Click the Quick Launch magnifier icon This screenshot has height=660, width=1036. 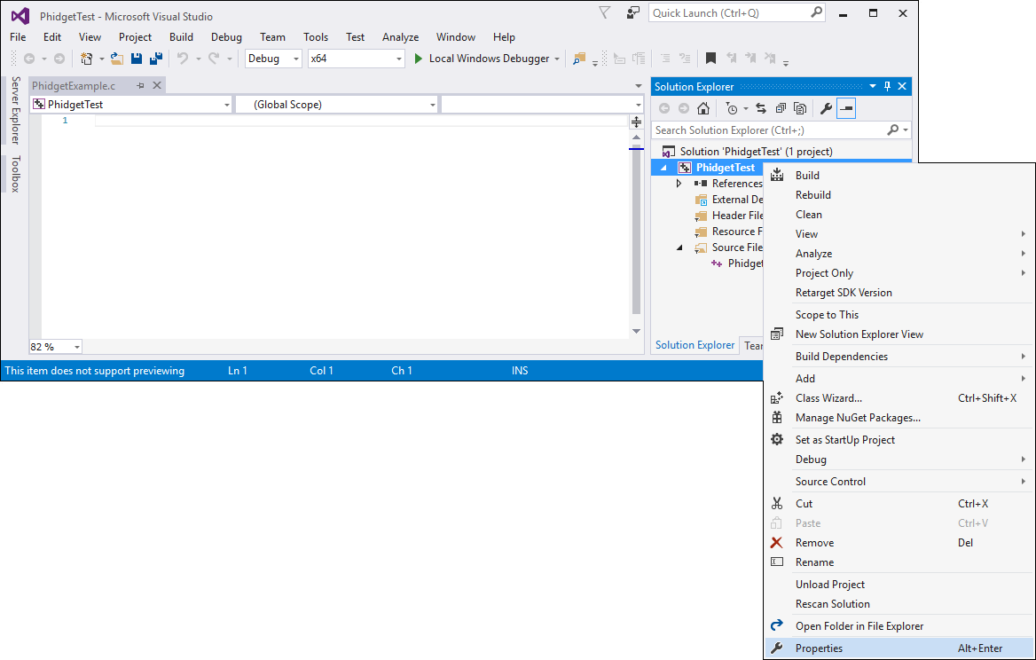pos(817,12)
